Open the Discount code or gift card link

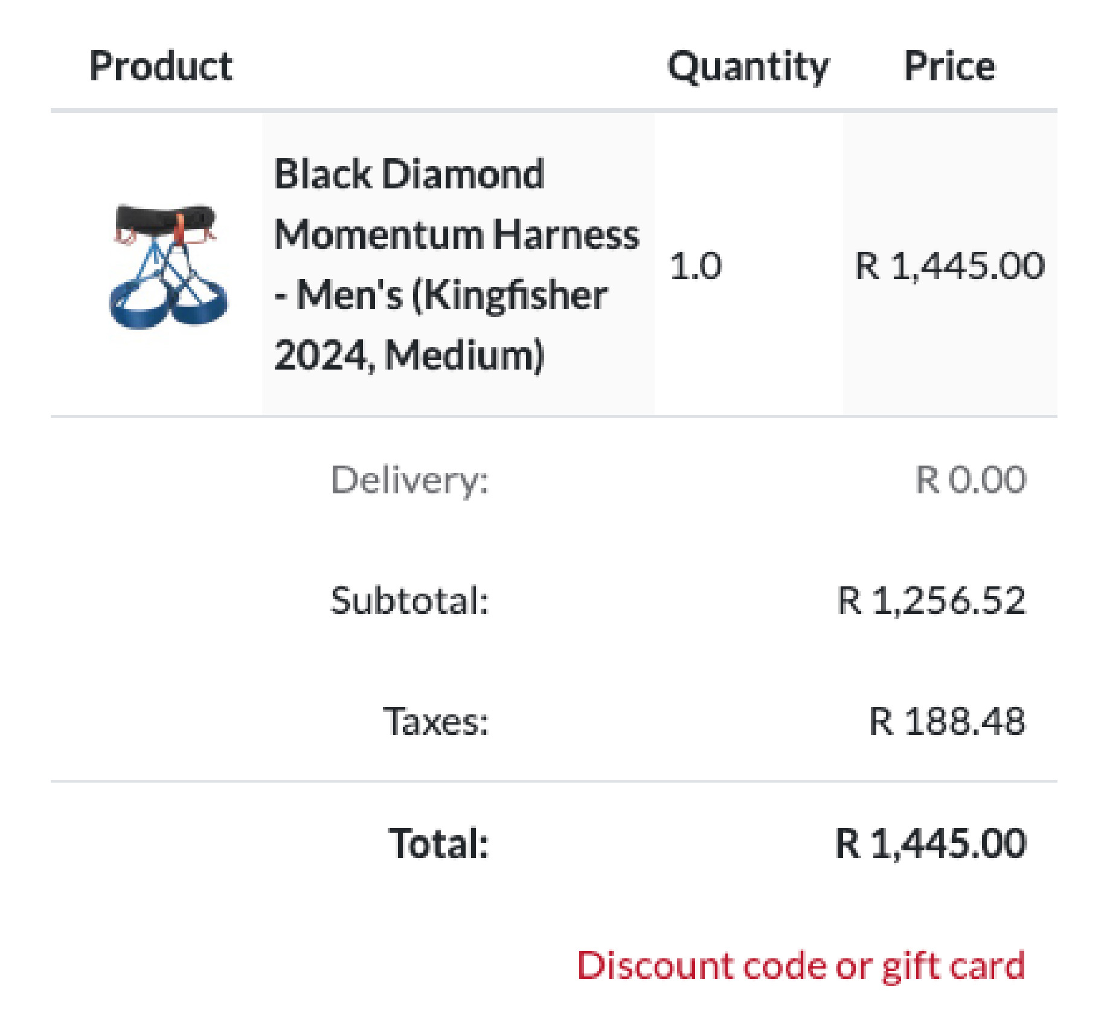tap(801, 966)
